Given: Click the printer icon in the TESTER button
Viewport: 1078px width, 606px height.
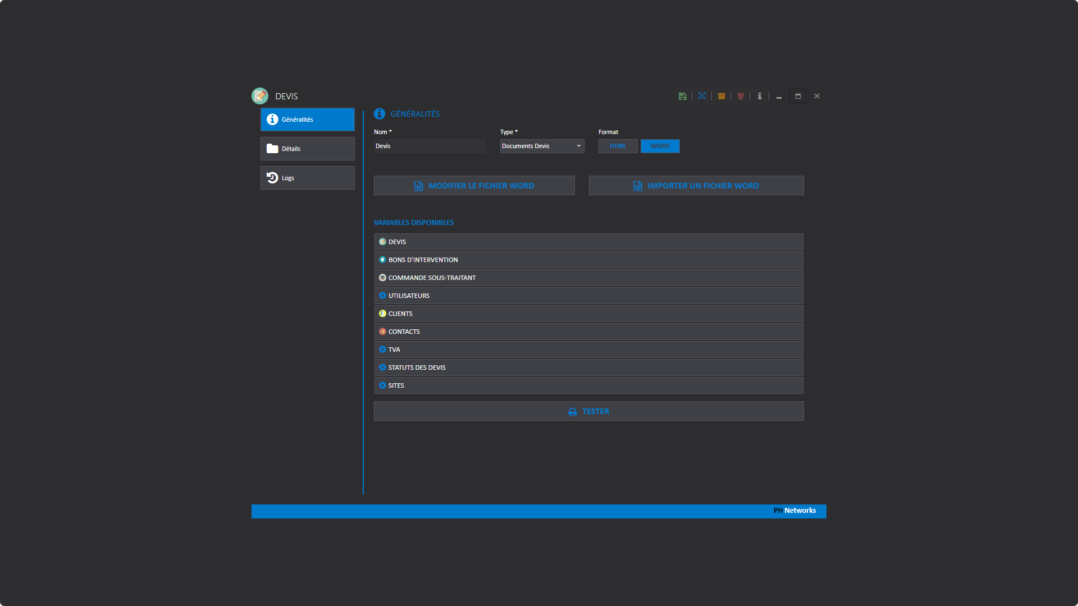Looking at the screenshot, I should pyautogui.click(x=573, y=412).
